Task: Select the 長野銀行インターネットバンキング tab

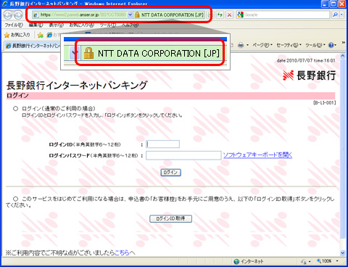Action: pos(33,46)
